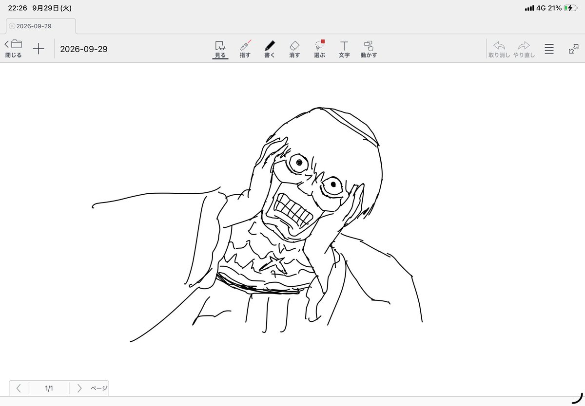Select the 指す (pointer) tool
Image resolution: width=585 pixels, height=406 pixels.
pos(245,49)
